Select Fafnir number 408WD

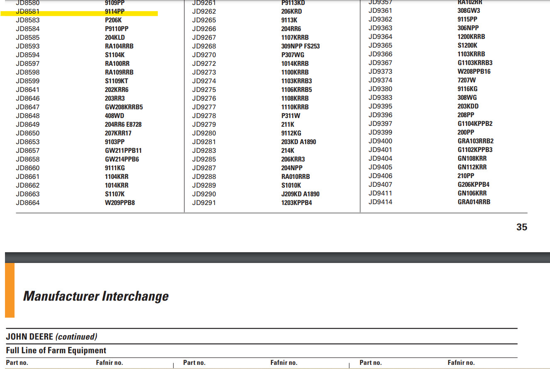115,116
